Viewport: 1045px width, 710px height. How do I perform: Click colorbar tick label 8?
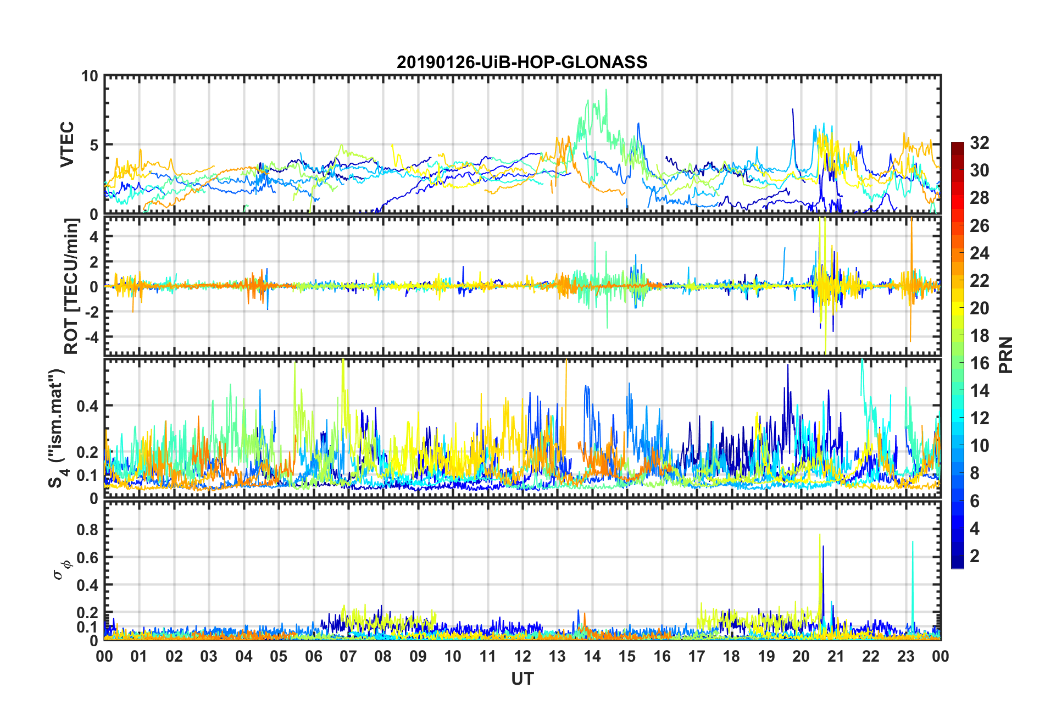click(975, 473)
